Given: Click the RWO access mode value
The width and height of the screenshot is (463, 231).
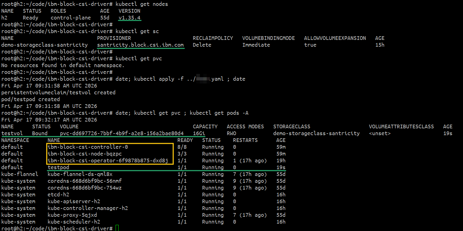Looking at the screenshot, I should pyautogui.click(x=231, y=133).
